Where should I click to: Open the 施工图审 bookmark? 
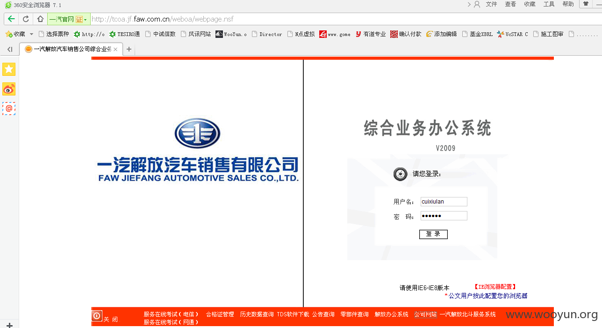(548, 34)
